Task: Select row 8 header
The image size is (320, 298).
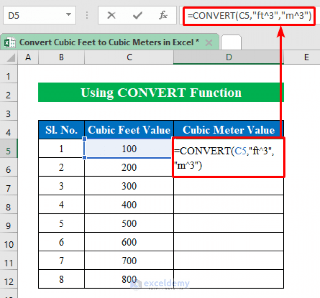Action: [x=9, y=205]
